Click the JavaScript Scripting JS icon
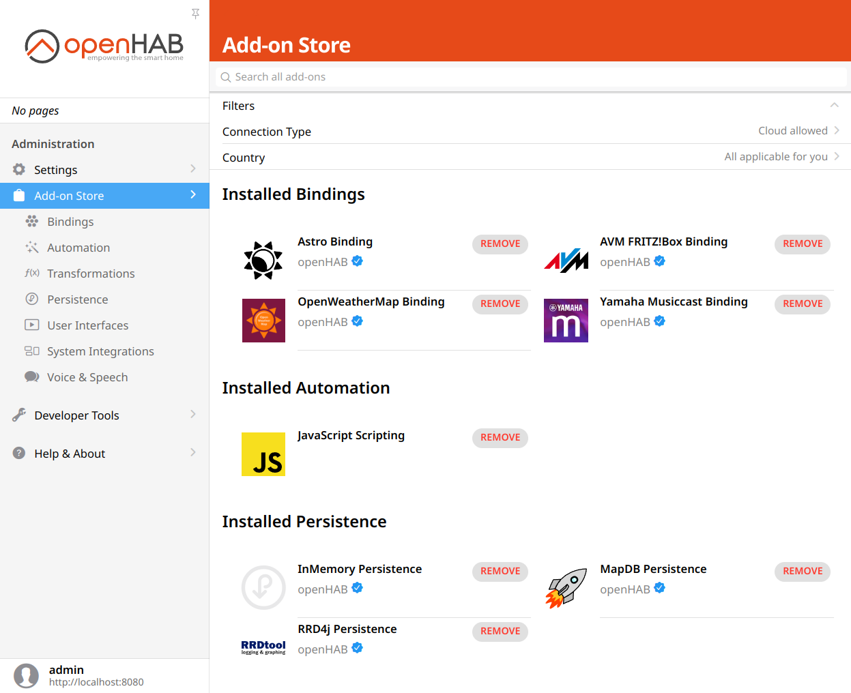 pos(263,454)
